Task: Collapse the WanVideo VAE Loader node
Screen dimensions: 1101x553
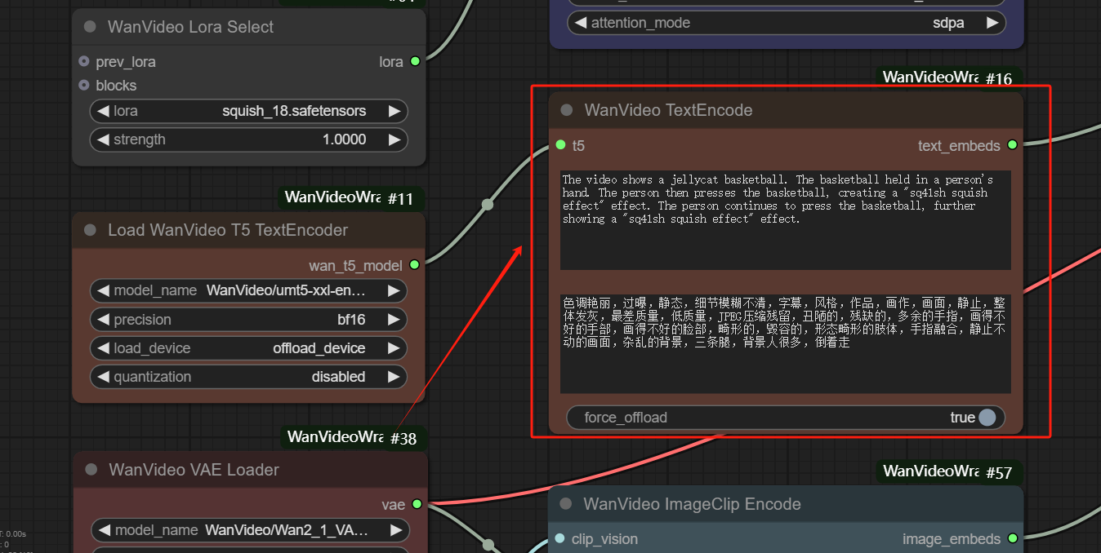Action: (91, 470)
